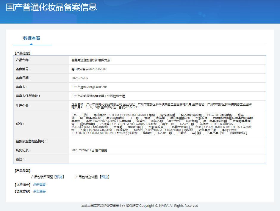
Task: Click the 历史记录： row label
Action: (x=24, y=150)
